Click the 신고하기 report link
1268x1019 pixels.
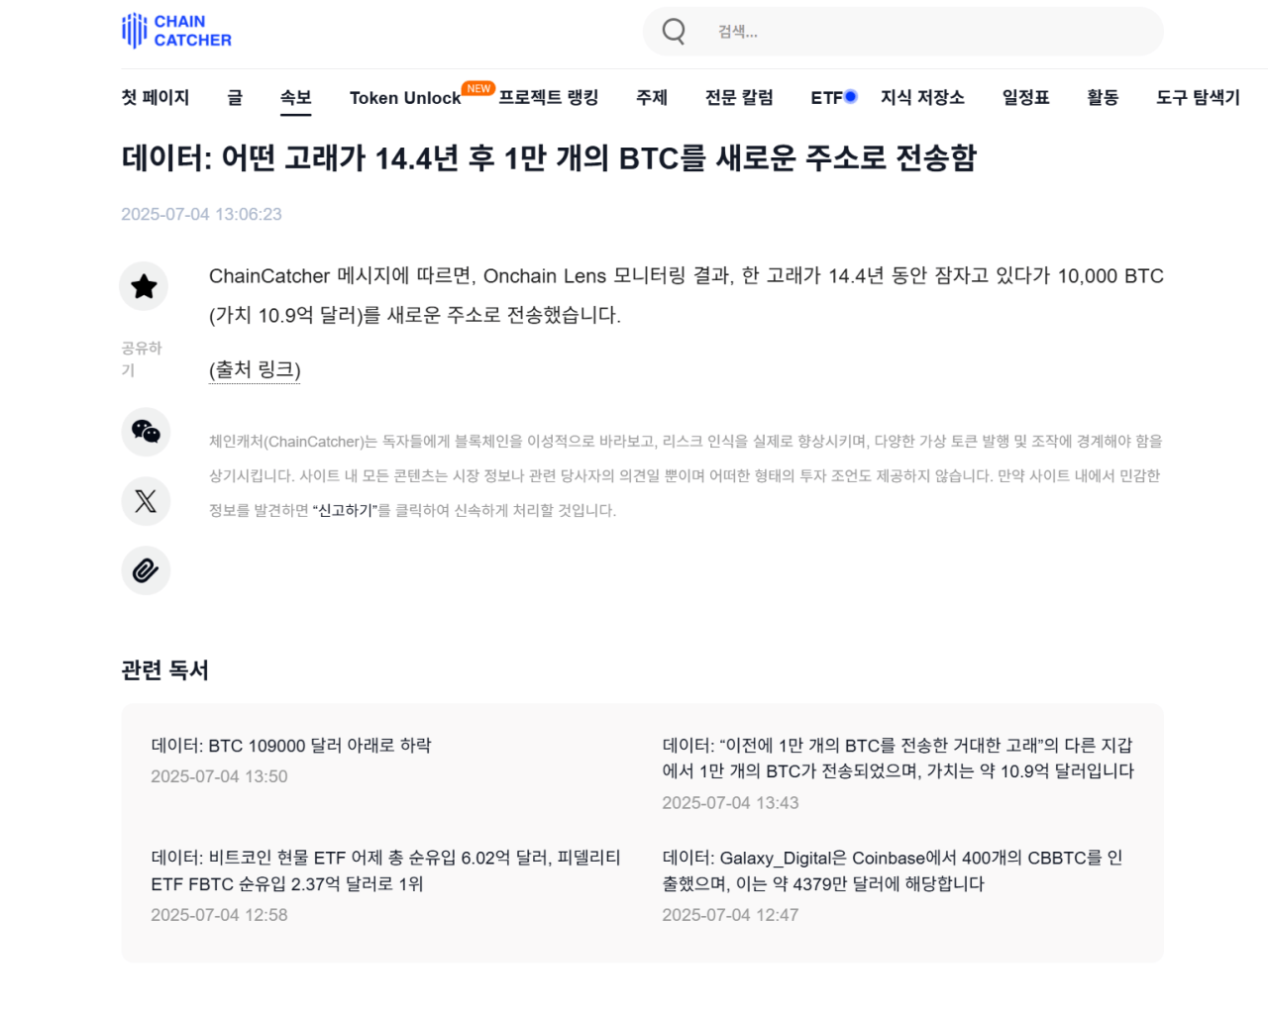click(x=345, y=511)
